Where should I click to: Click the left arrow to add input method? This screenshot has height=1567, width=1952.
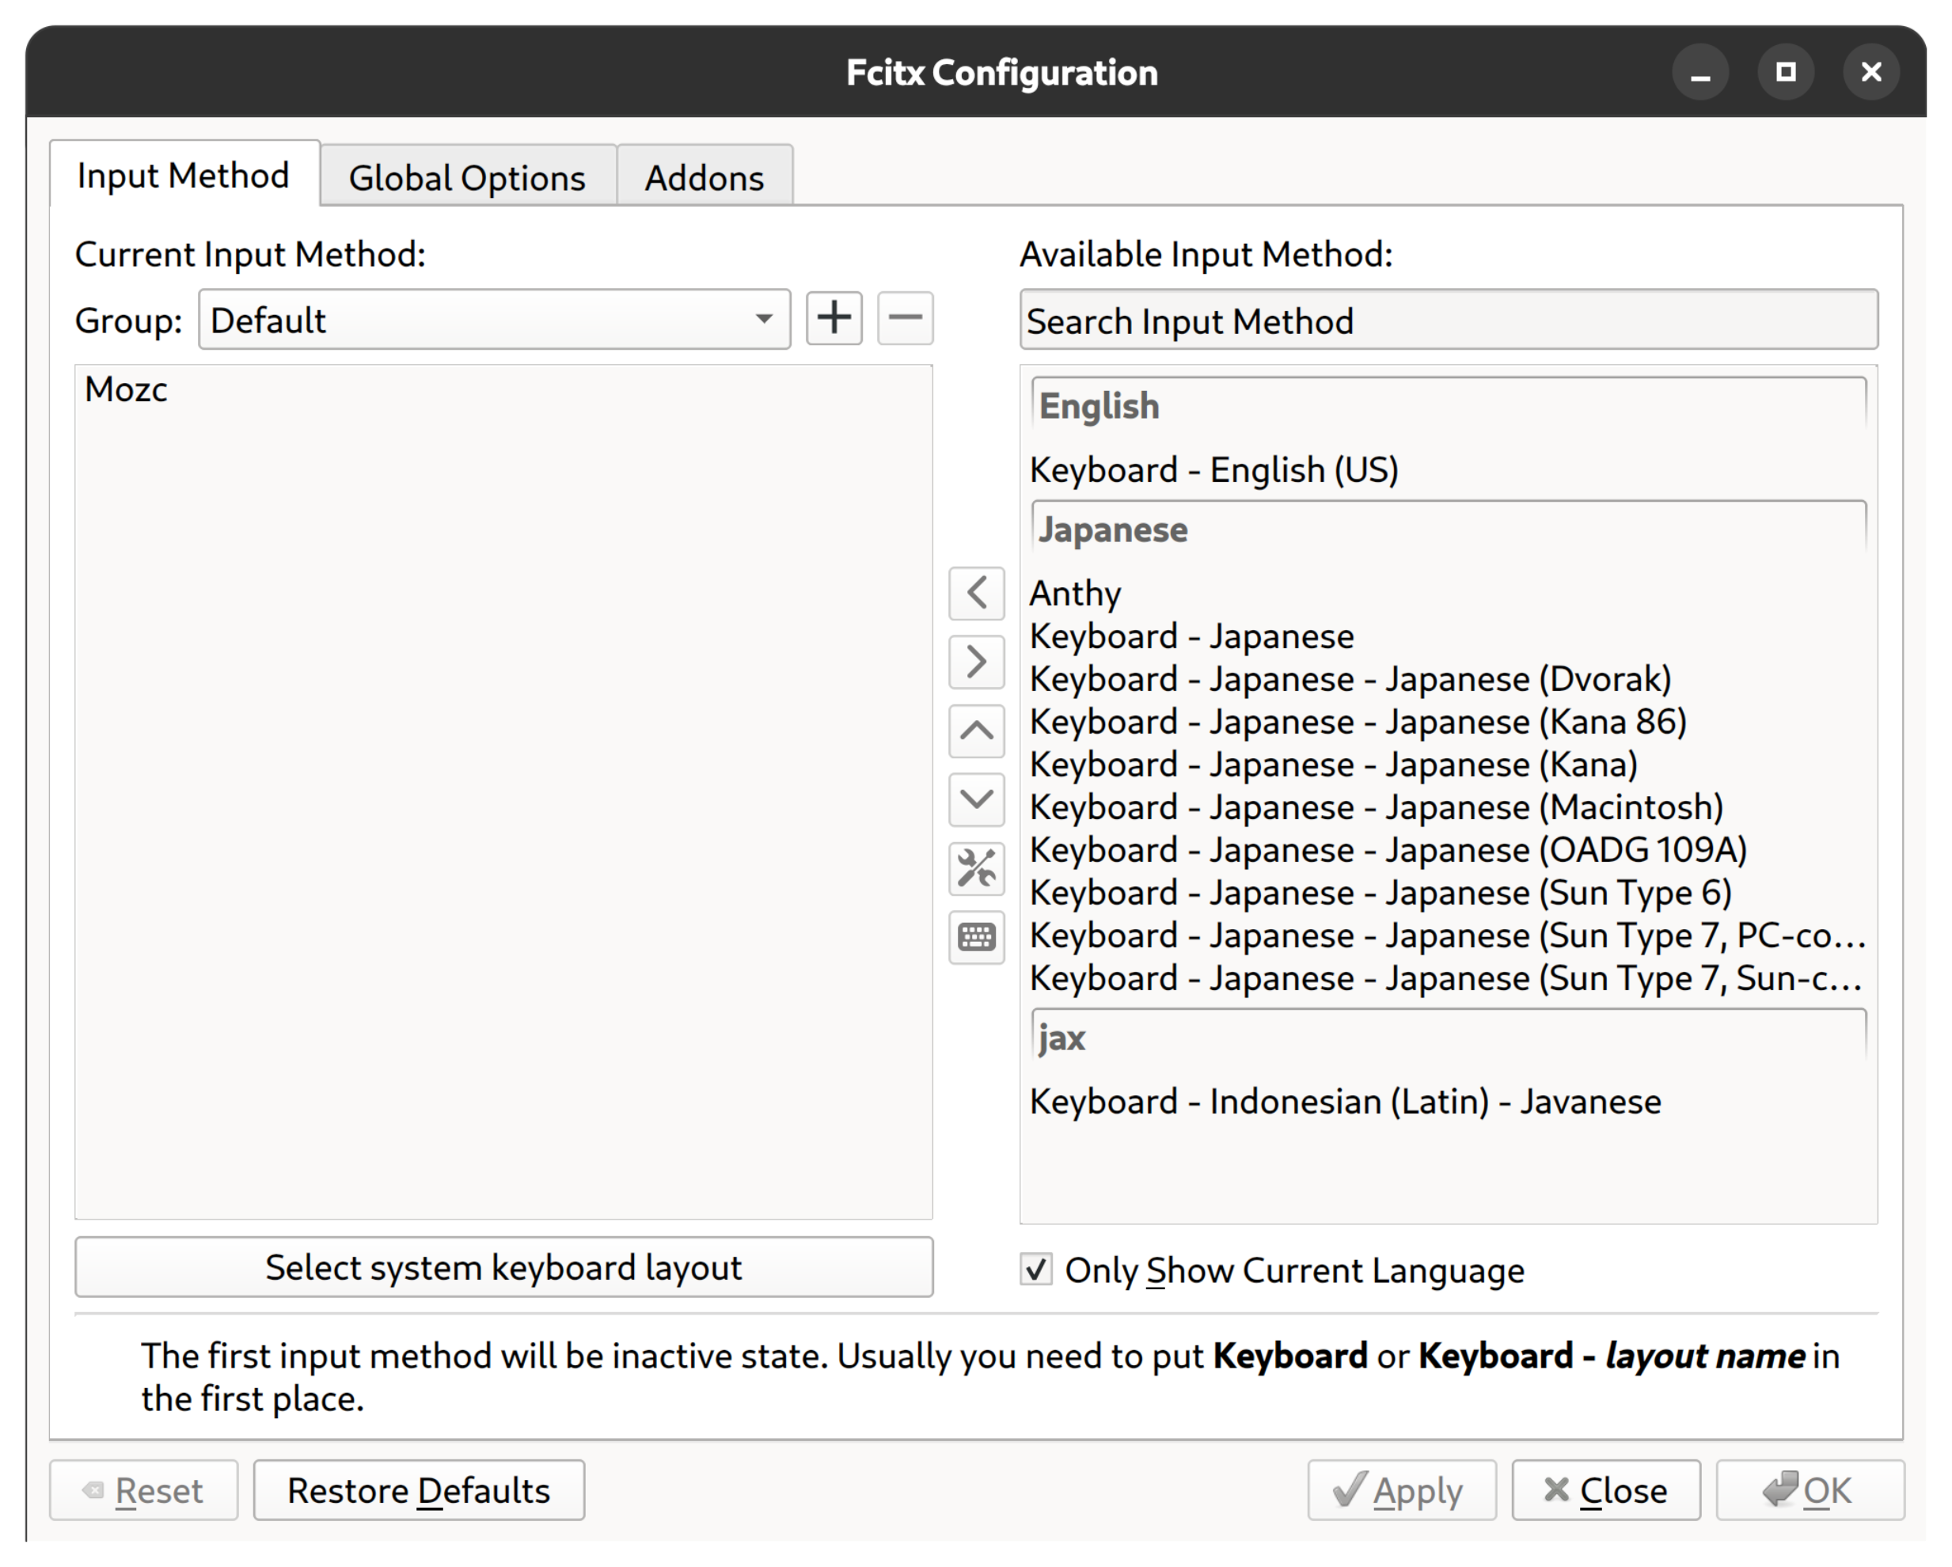pyautogui.click(x=976, y=594)
